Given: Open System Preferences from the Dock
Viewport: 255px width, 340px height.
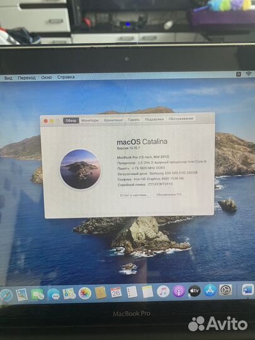Looking at the screenshot, I should point(225,290).
